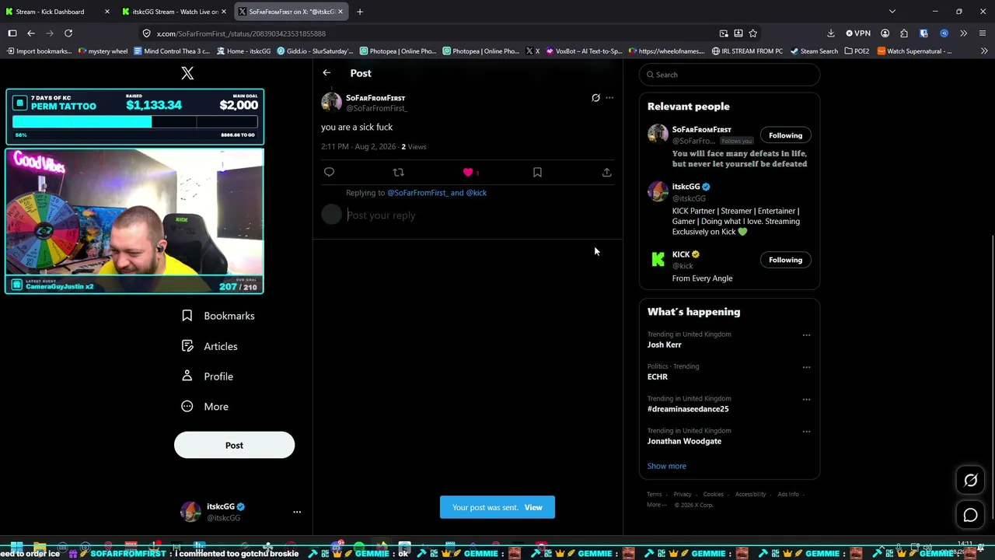Open the @SoFarFromFirst_ mention link
995x560 pixels.
point(417,193)
